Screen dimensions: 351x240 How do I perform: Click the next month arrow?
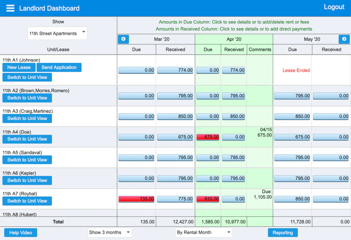[344, 39]
